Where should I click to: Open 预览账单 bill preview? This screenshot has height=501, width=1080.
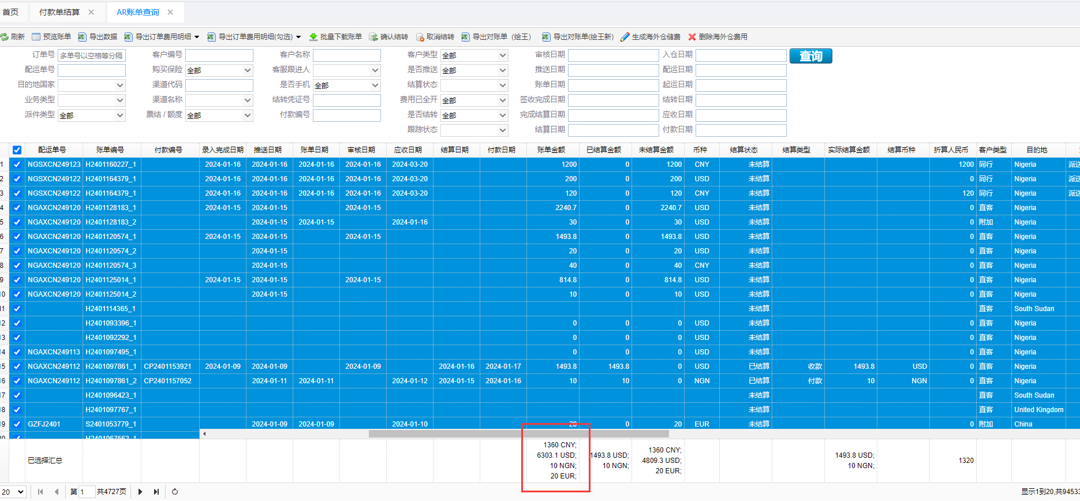pyautogui.click(x=51, y=37)
